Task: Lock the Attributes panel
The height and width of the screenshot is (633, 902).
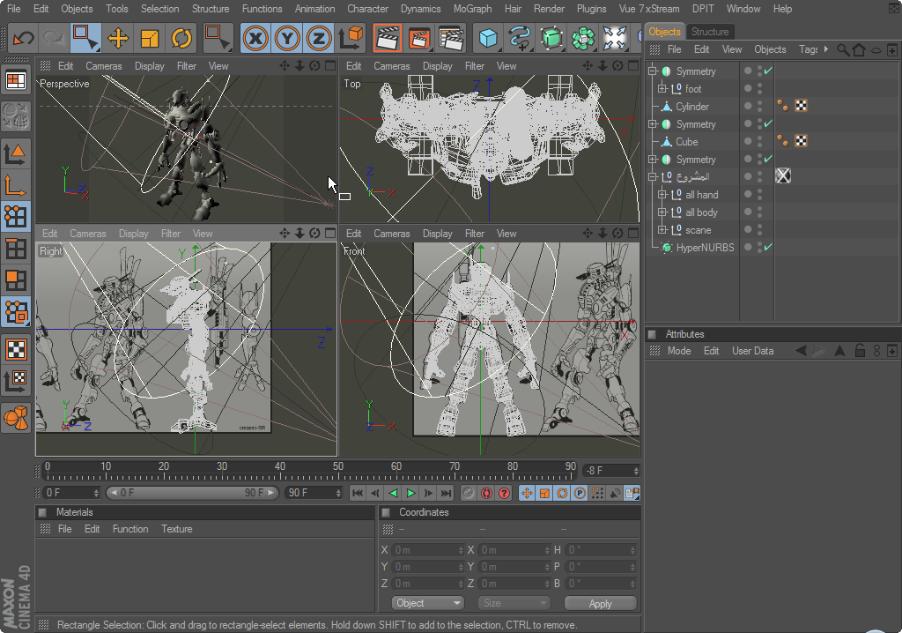Action: point(860,351)
